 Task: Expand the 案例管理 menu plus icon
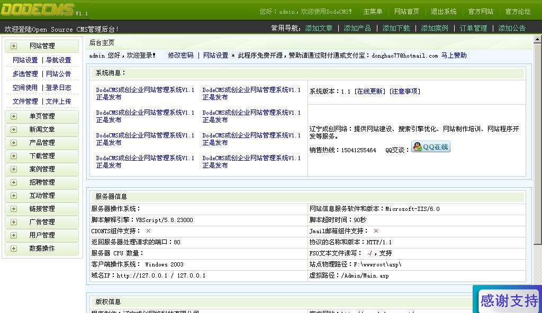click(14, 169)
